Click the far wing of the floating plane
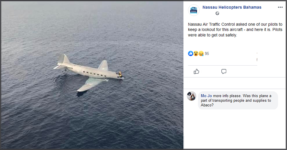Image resolution: width=287 pixels, height=150 pixels. click(x=103, y=65)
